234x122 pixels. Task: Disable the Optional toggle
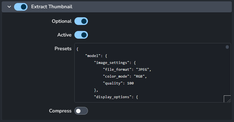tap(81, 21)
